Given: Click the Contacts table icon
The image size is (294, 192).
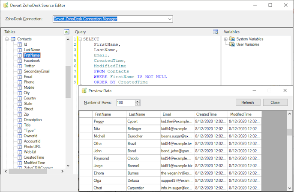Looking at the screenshot, I should 13,39.
